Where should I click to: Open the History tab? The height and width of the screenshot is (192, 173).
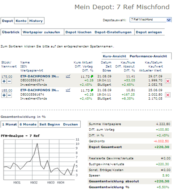click(36, 21)
